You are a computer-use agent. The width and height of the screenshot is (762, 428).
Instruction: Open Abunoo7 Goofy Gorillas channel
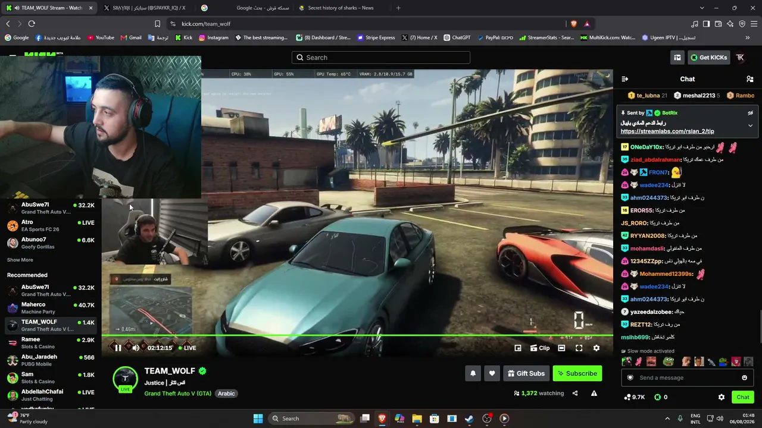coord(51,243)
